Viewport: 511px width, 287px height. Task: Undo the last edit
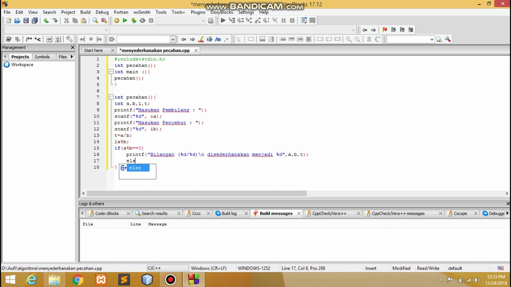point(46,21)
